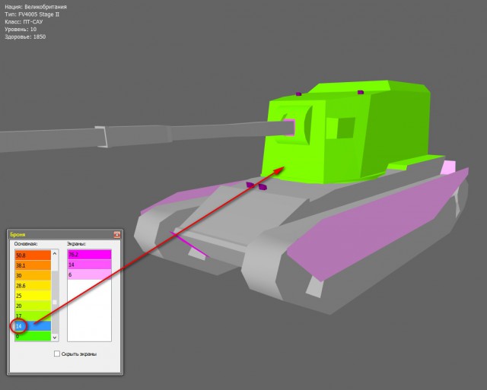Image resolution: width=487 pixels, height=390 pixels.
Task: Click the Класс: ПТ-САУ label
Action: click(x=24, y=22)
